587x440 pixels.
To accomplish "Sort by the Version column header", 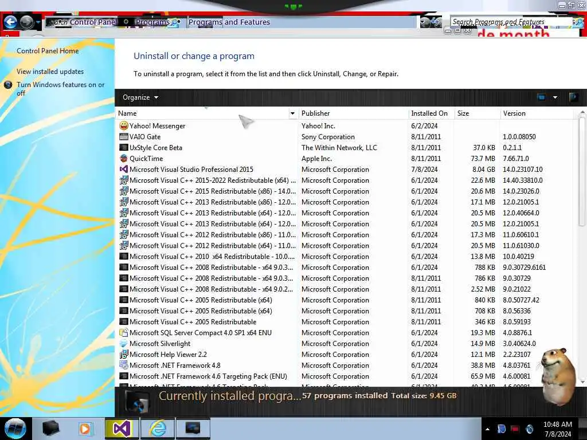I will tap(537, 113).
